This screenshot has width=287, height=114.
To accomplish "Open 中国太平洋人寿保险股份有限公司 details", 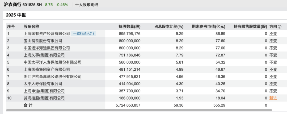I will coord(53,62).
